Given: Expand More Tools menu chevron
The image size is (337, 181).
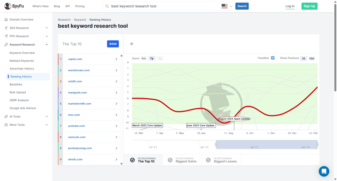Looking at the screenshot, I should click(47, 125).
